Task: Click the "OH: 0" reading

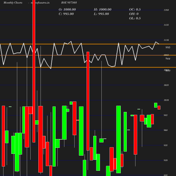Action: tap(134, 14)
